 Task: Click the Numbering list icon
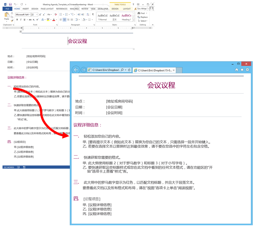tap(66, 14)
